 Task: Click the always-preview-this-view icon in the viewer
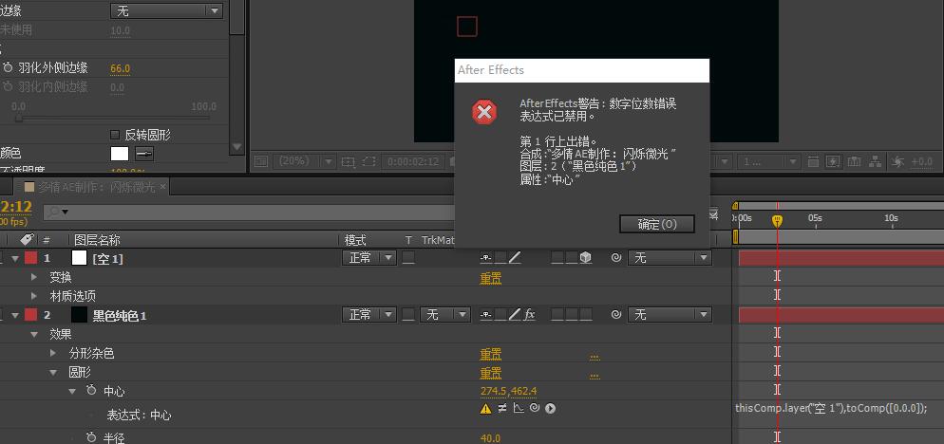coord(260,161)
